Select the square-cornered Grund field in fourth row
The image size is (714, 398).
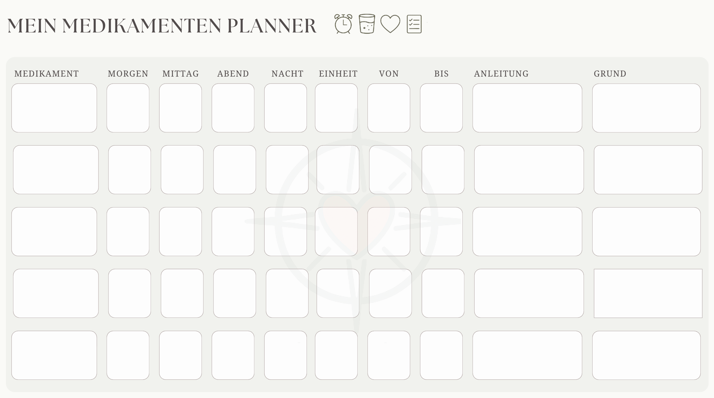648,293
